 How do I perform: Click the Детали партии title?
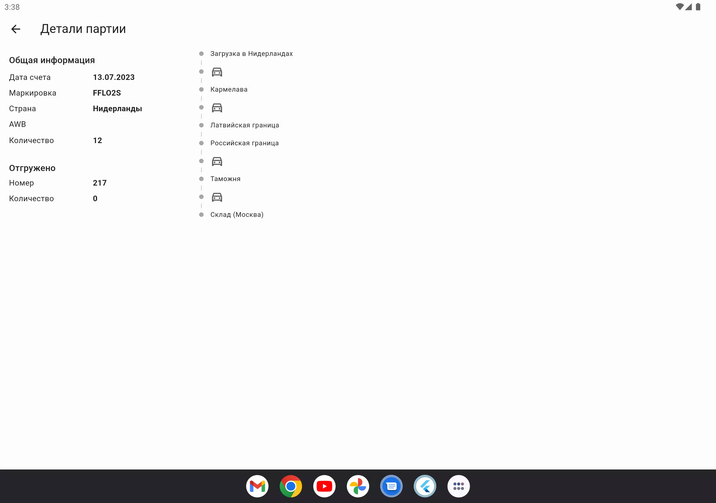(83, 29)
